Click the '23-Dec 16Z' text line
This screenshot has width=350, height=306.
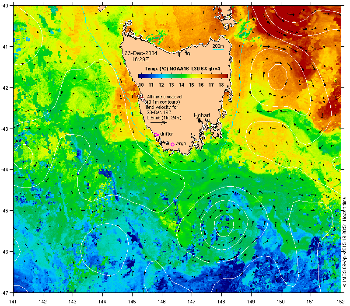coord(159,112)
